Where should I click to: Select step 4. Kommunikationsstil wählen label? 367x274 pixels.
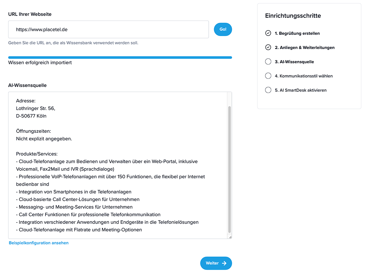(304, 76)
